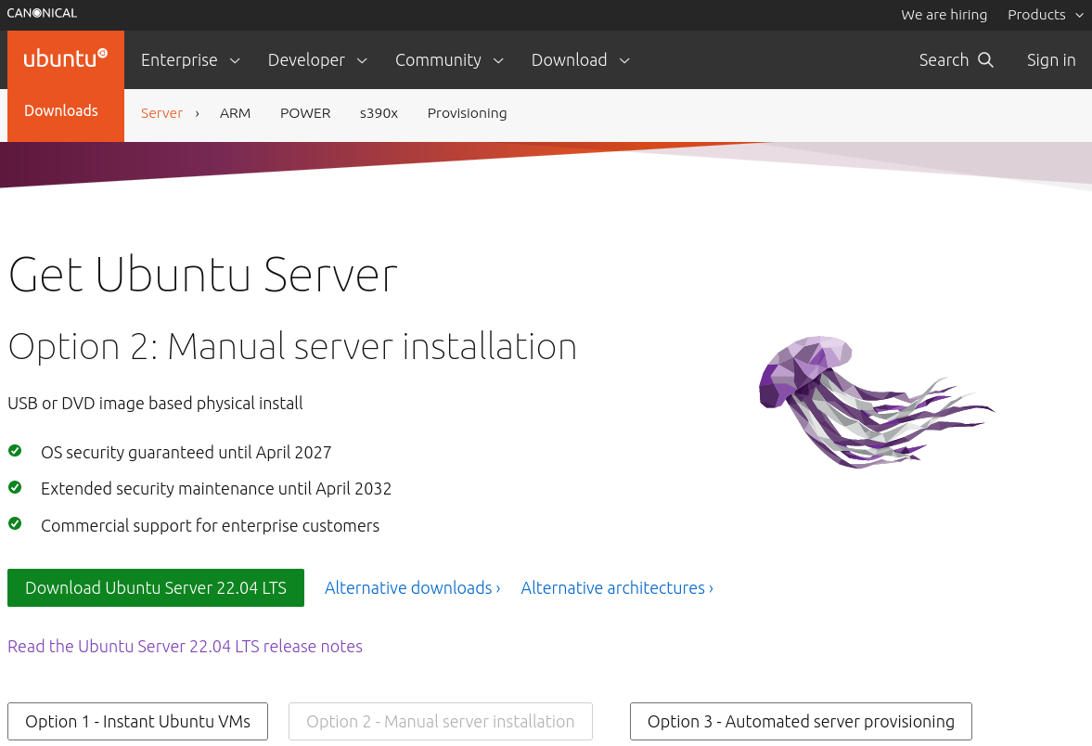The image size is (1092, 746).
Task: Click USB or DVD image based physical install text
Action: 155,404
